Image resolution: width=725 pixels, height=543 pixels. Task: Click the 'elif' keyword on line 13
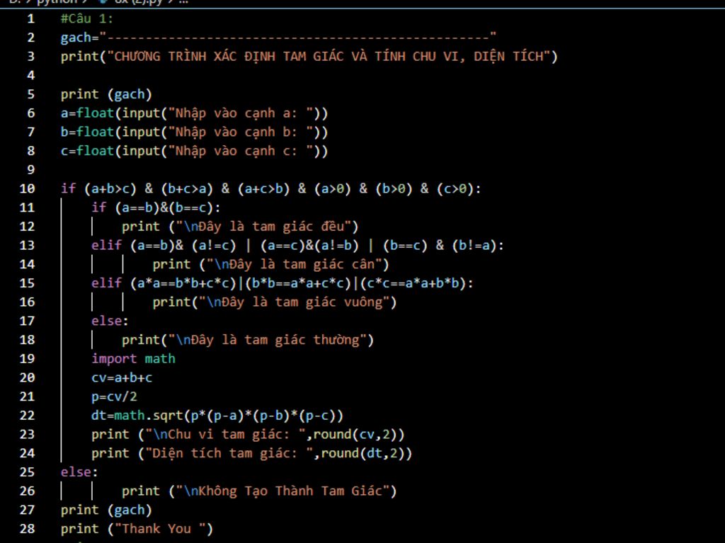[x=106, y=245]
